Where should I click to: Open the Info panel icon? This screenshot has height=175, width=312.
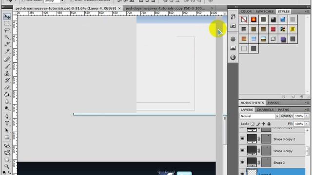[233, 57]
